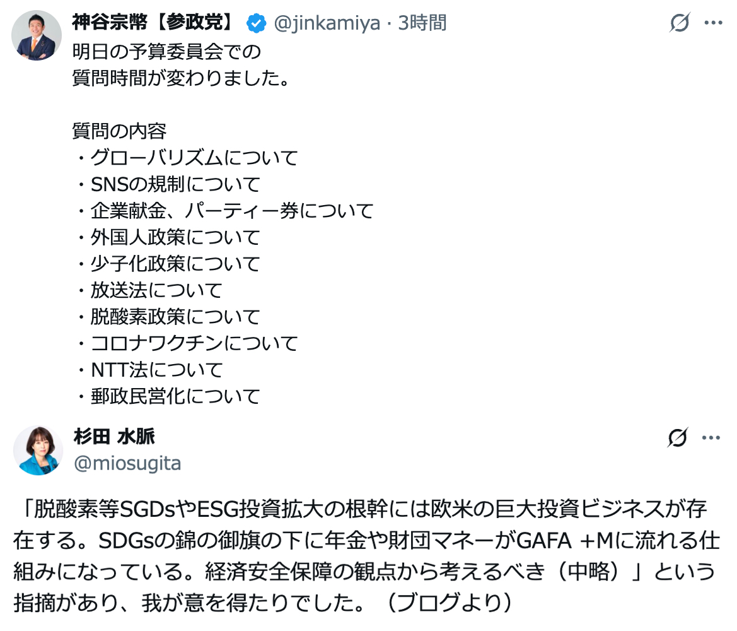Go to the @jinkamiya handle link
737x631 pixels.
pyautogui.click(x=327, y=24)
